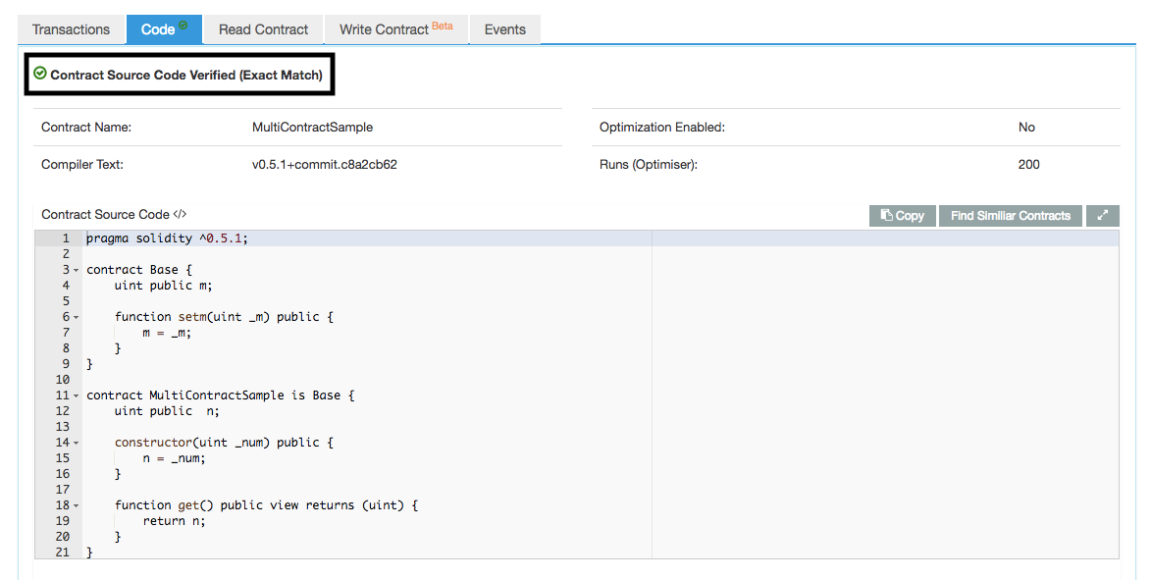Switch to the Events tab
Viewport: 1151px width, 580px height.
click(504, 29)
